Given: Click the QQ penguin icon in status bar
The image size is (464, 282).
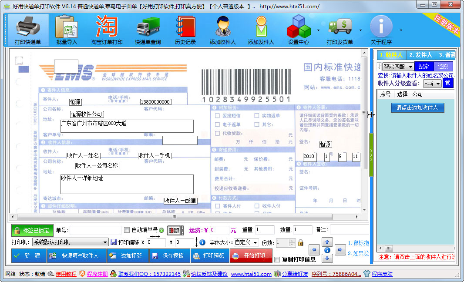Looking at the screenshot, I should coord(113,274).
